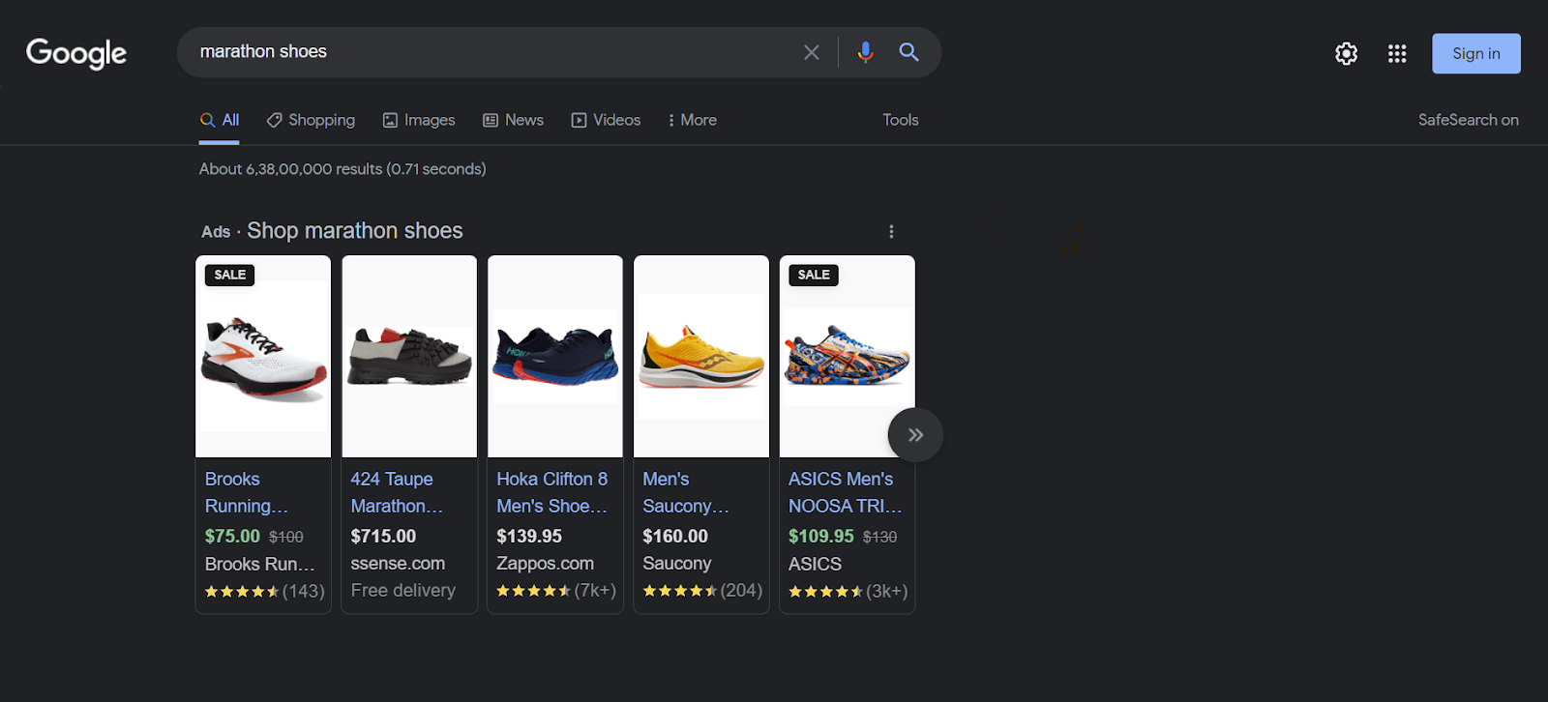Open the Settings gear icon
The height and width of the screenshot is (702, 1548).
(x=1346, y=54)
